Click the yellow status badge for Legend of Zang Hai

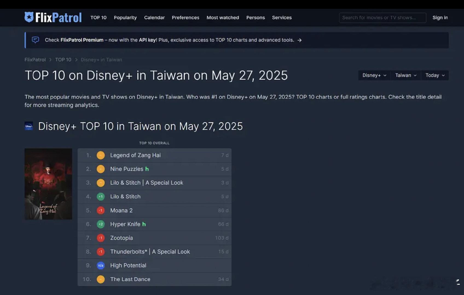(x=101, y=155)
